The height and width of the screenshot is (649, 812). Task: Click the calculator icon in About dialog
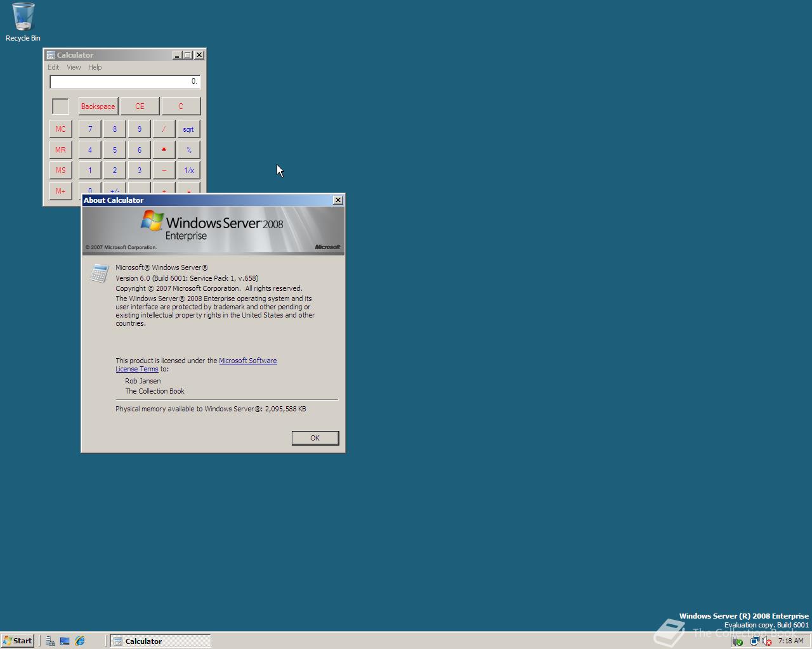point(99,273)
